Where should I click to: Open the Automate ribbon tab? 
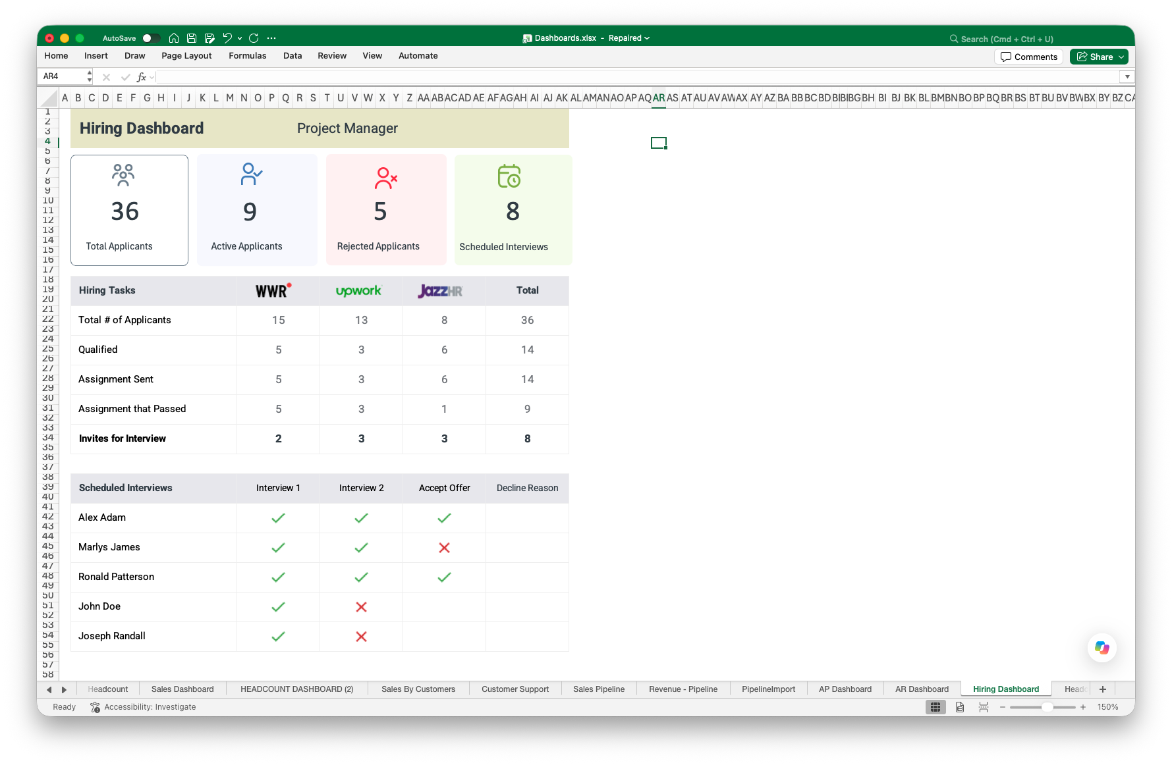418,56
